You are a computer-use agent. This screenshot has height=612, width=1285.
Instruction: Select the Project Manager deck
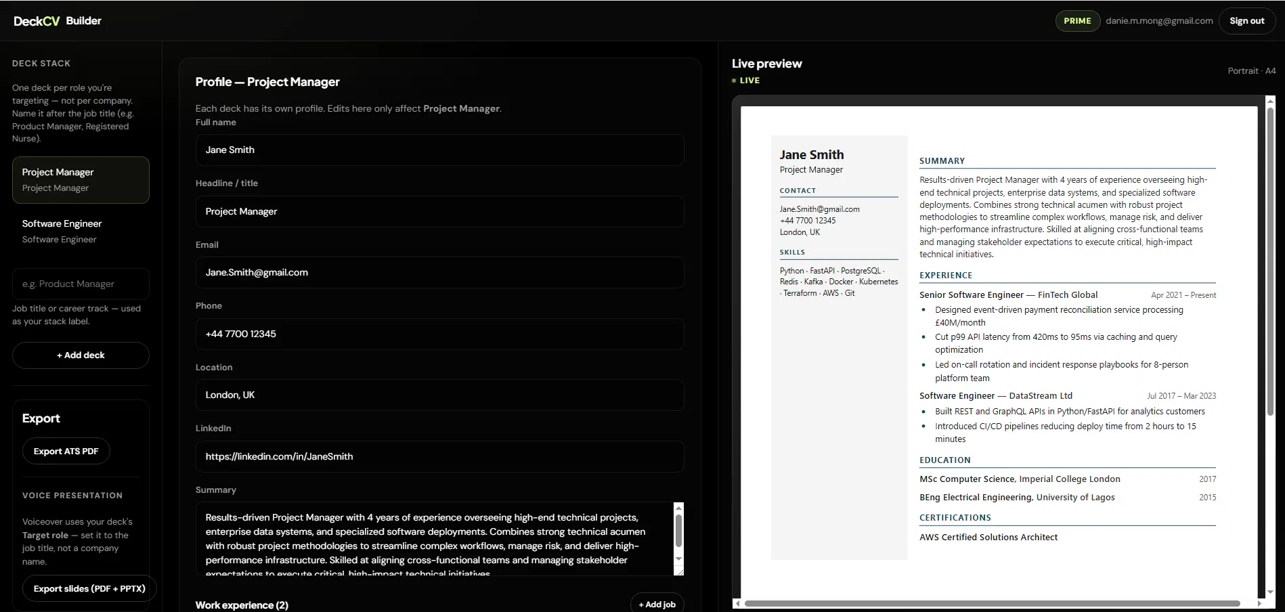(x=81, y=180)
